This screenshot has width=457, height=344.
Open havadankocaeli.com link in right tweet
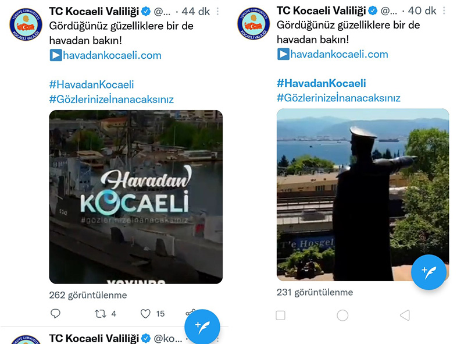339,54
